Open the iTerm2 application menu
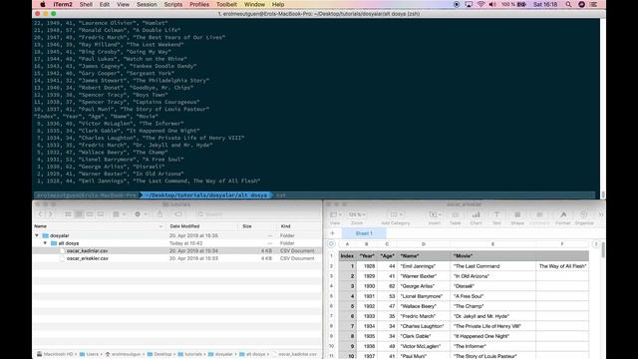The height and width of the screenshot is (359, 638). pos(63,4)
